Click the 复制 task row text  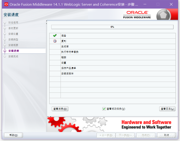pyautogui.click(x=63, y=41)
